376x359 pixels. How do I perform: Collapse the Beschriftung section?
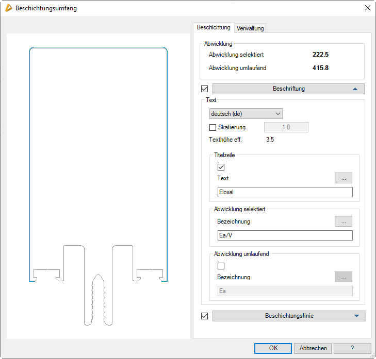click(x=288, y=89)
